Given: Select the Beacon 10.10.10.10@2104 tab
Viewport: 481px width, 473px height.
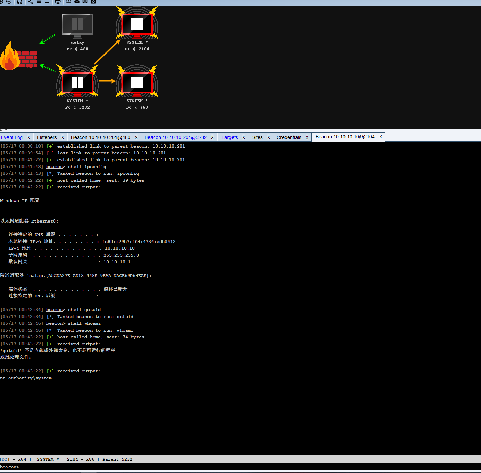Looking at the screenshot, I should (x=345, y=137).
